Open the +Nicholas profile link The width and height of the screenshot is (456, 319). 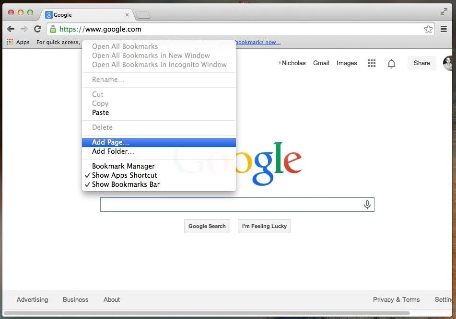point(292,63)
